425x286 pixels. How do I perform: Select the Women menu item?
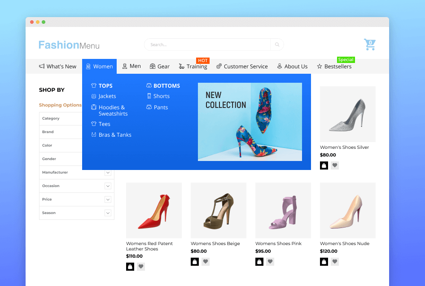point(100,66)
